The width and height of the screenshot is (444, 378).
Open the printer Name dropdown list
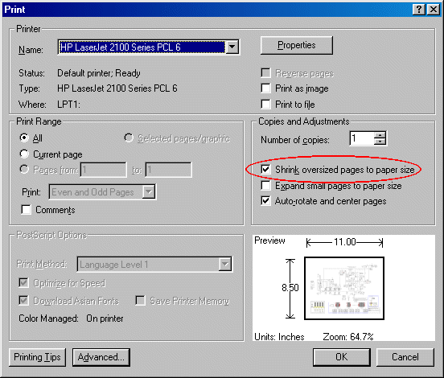(232, 47)
